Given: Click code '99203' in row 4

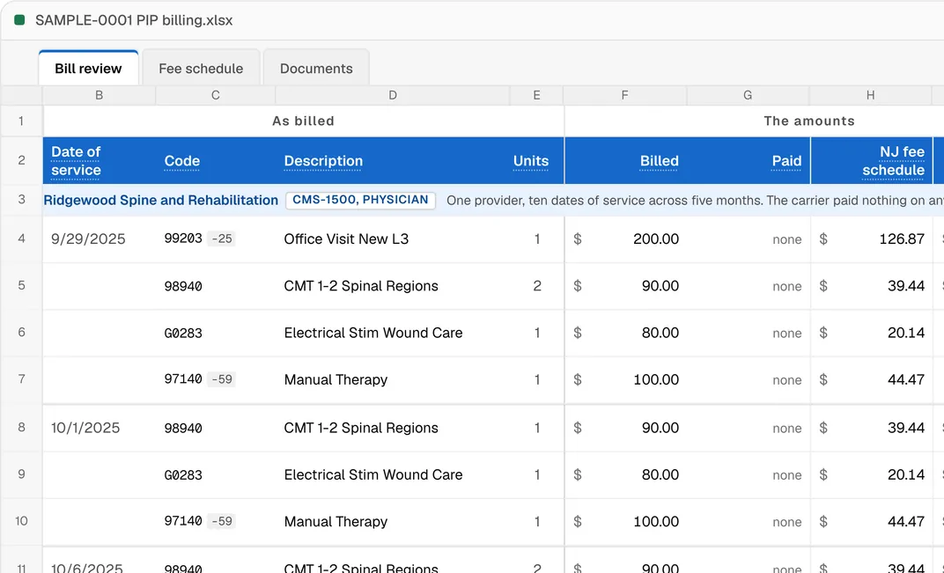Looking at the screenshot, I should click(183, 239).
